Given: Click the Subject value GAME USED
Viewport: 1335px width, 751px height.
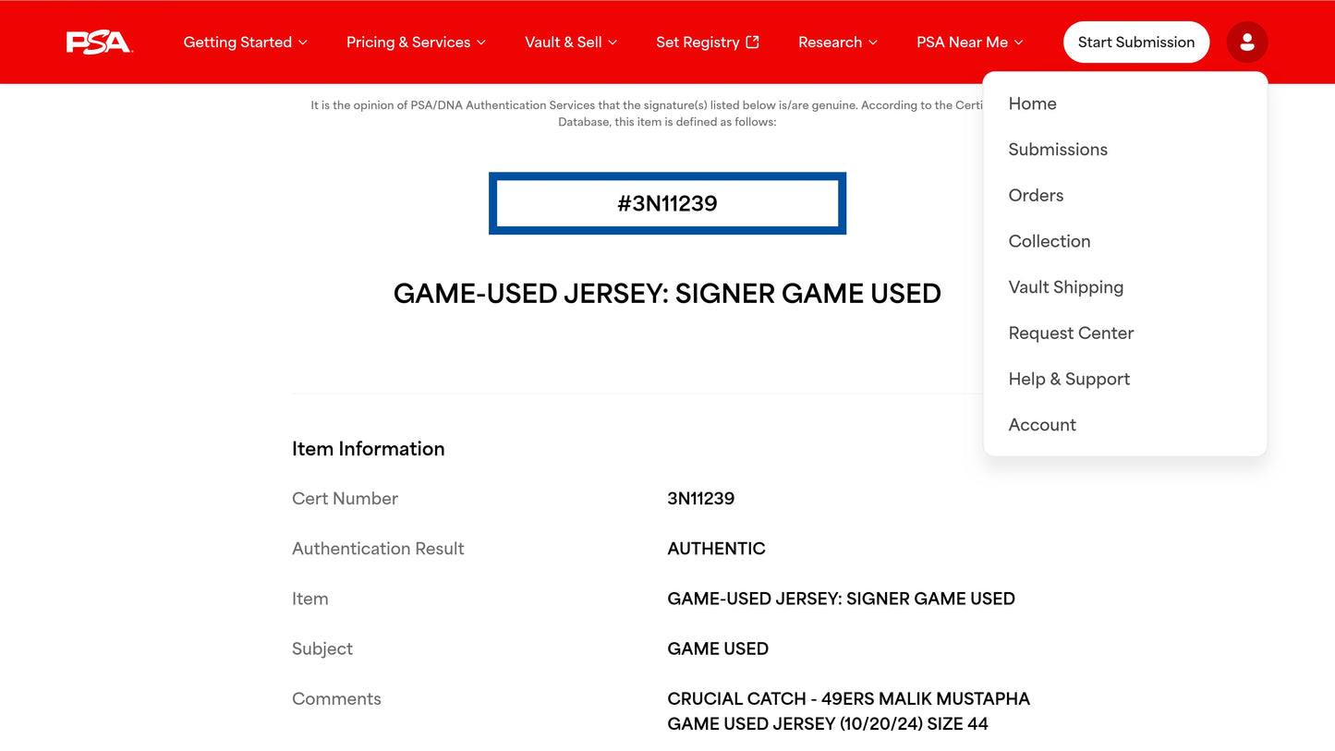Looking at the screenshot, I should [718, 649].
